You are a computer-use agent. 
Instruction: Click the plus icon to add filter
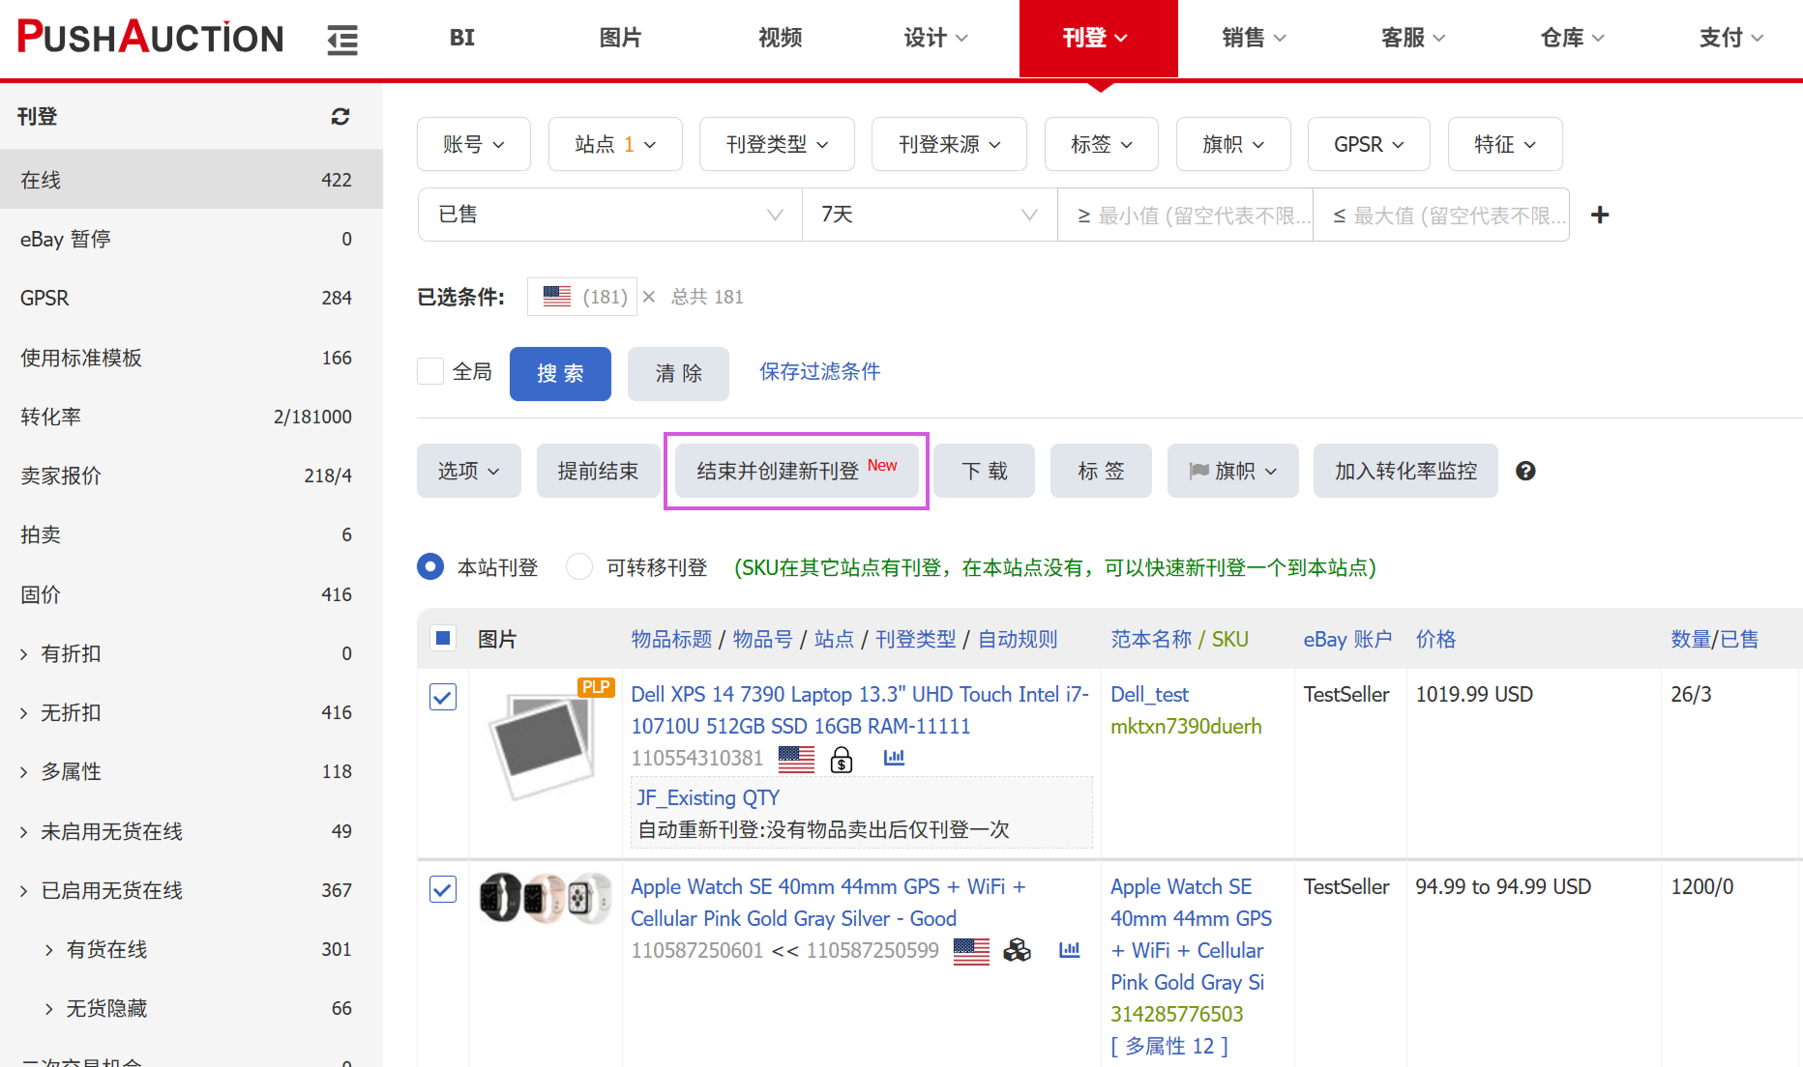click(x=1600, y=215)
